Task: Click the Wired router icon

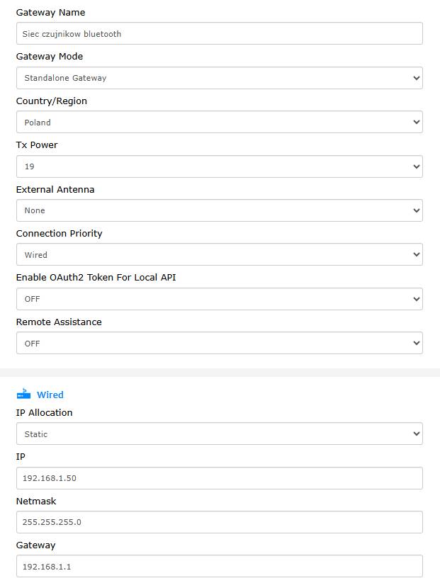Action: point(24,394)
